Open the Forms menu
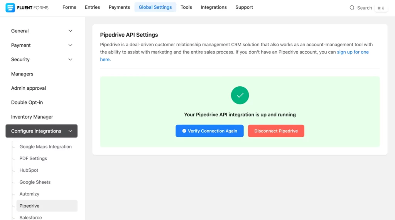Image resolution: width=395 pixels, height=220 pixels. 69,7
